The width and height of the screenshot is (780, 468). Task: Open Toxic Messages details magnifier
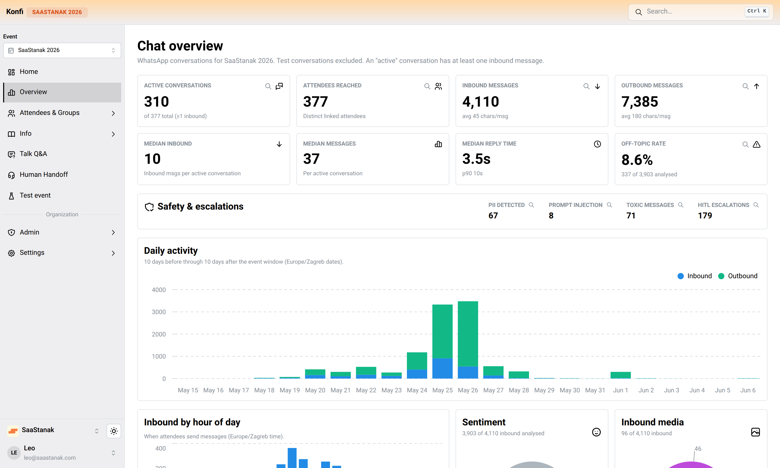(681, 205)
